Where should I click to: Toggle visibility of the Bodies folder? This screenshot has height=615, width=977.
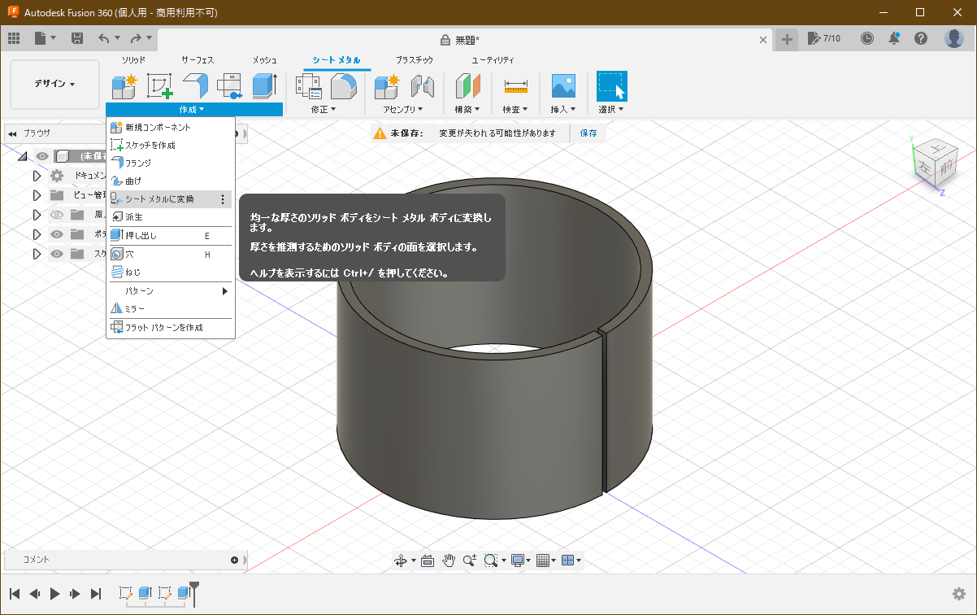click(x=57, y=234)
